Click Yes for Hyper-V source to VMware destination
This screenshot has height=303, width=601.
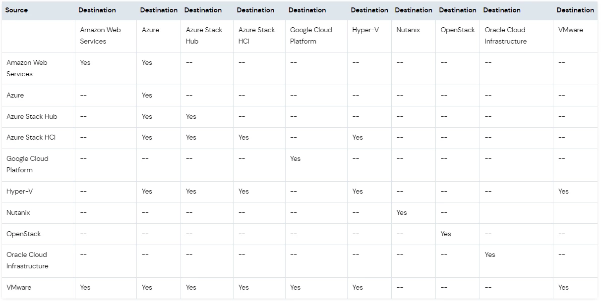coord(563,191)
